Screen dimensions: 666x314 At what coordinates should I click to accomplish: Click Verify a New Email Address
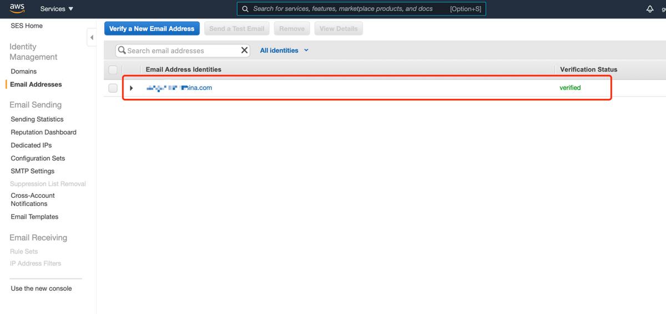[152, 28]
